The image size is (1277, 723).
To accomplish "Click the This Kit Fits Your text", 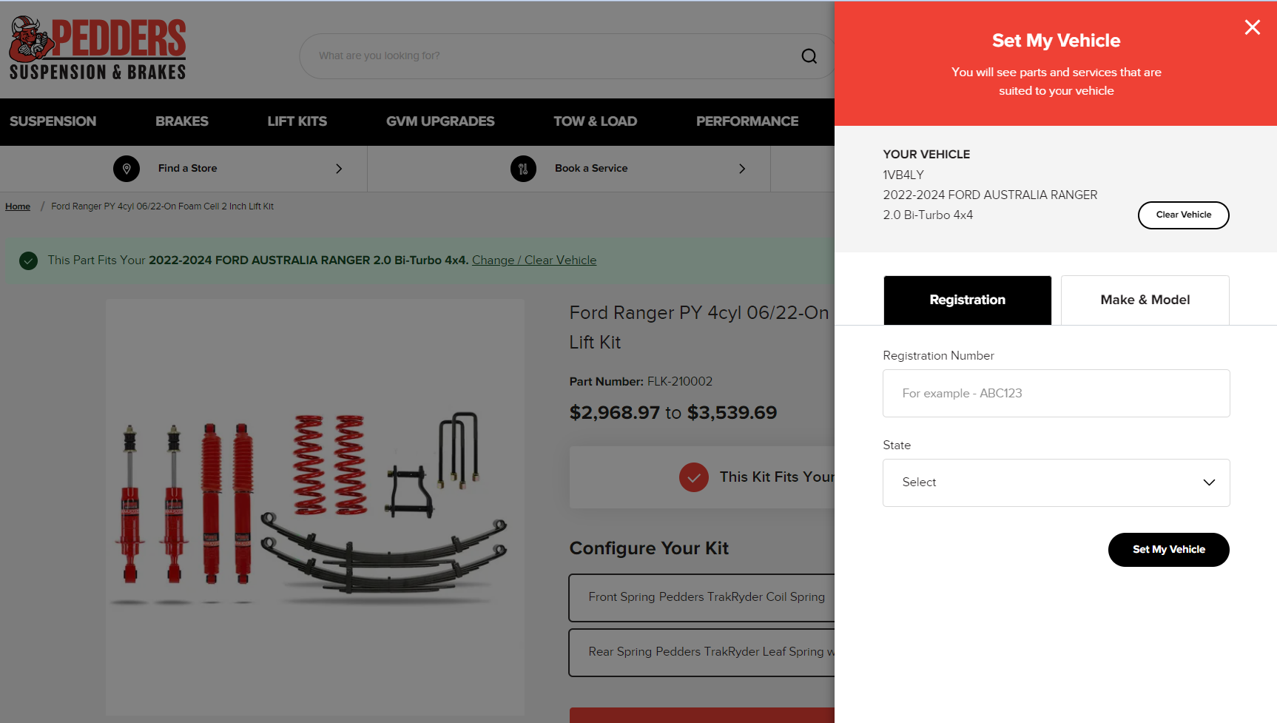I will click(777, 477).
